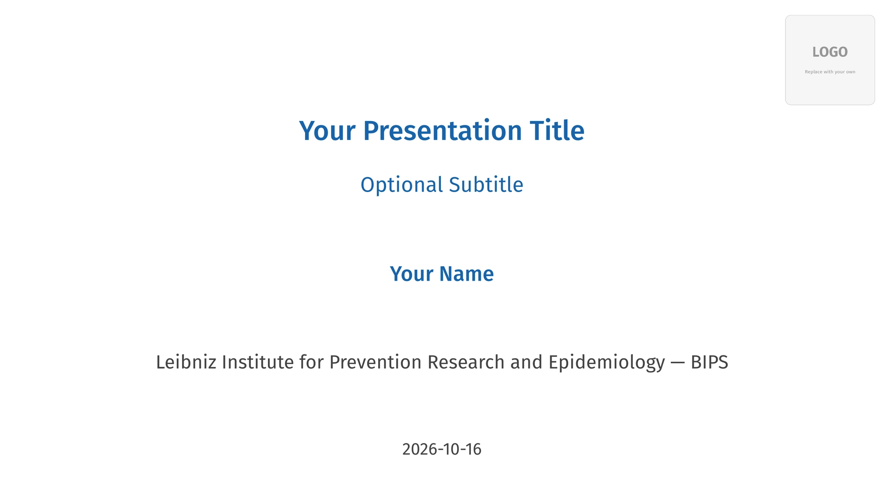Click the word 'Title' in the heading
The height and width of the screenshot is (501, 890).
pyautogui.click(x=557, y=130)
